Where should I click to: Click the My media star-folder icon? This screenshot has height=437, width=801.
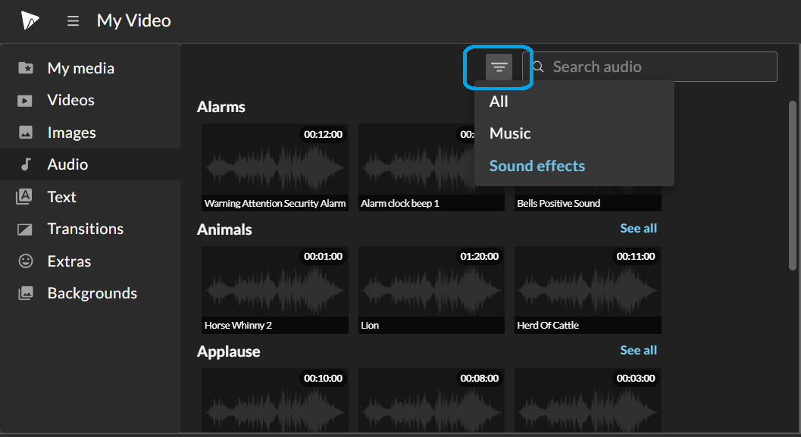(26, 68)
